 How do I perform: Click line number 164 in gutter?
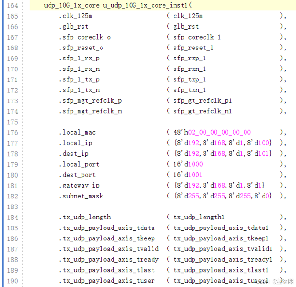pos(12,5)
